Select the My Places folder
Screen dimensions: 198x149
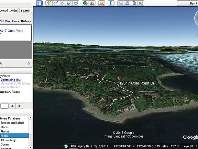click(x=5, y=76)
